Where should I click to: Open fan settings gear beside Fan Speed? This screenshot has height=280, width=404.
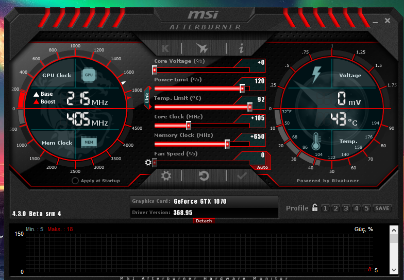[148, 163]
